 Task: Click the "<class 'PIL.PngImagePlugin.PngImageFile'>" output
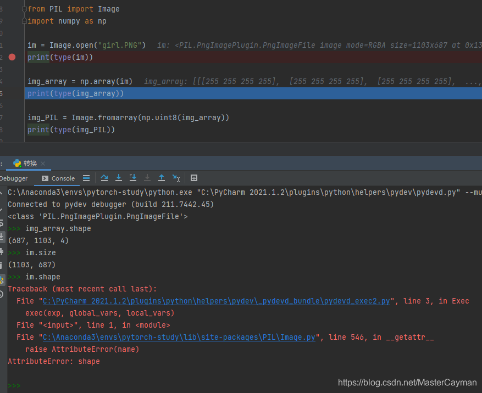pos(98,216)
